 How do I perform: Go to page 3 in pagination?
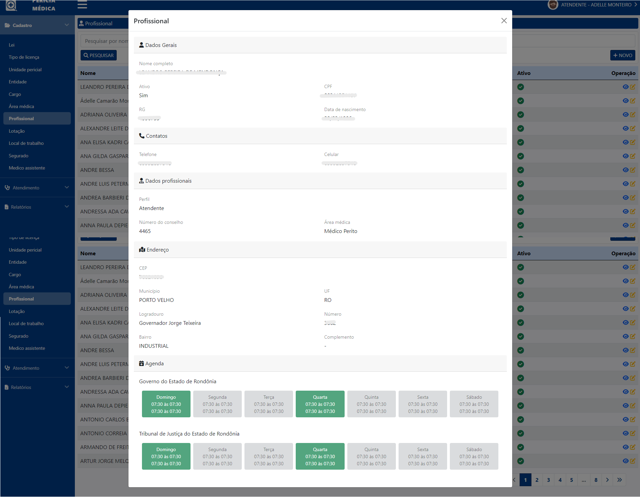(x=548, y=480)
